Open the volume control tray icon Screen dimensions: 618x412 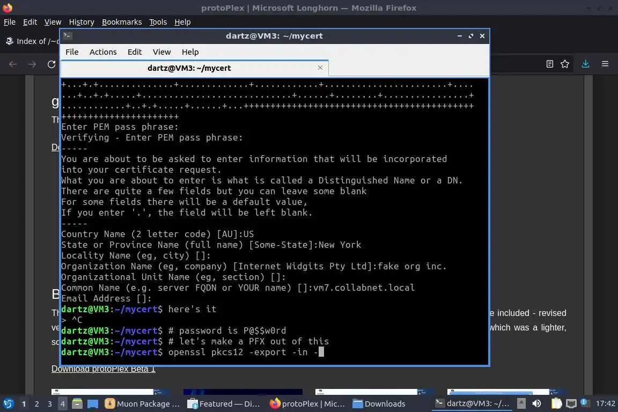536,403
